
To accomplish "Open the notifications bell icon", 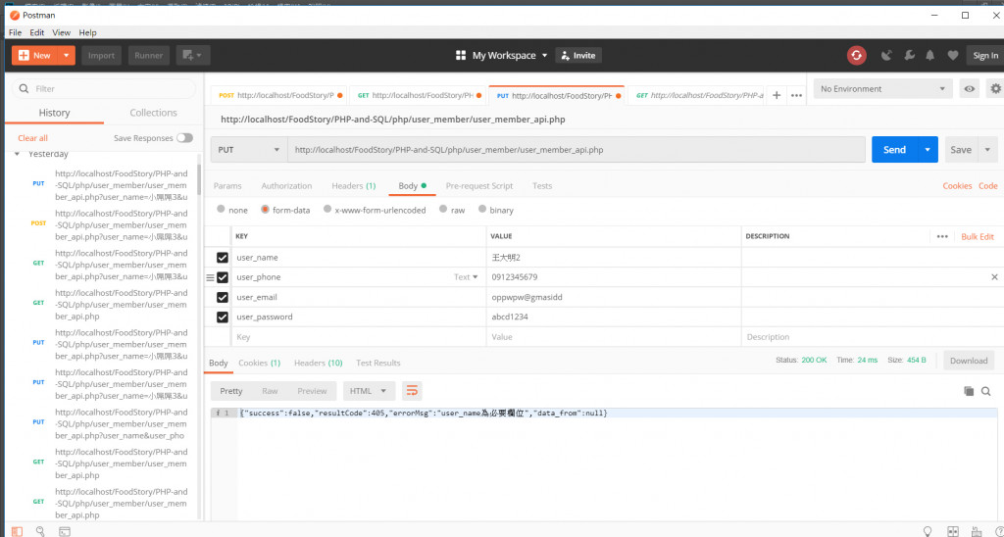I will (929, 56).
